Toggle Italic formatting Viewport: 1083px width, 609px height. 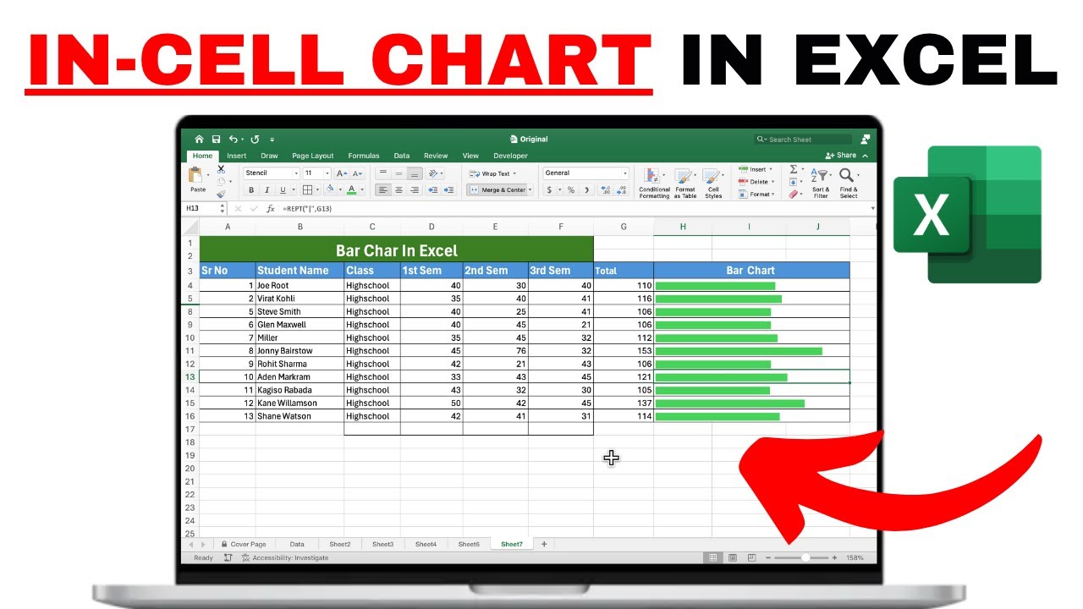pyautogui.click(x=267, y=190)
